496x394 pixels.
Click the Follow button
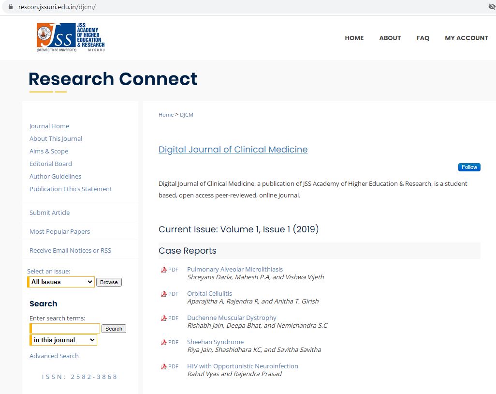point(469,167)
